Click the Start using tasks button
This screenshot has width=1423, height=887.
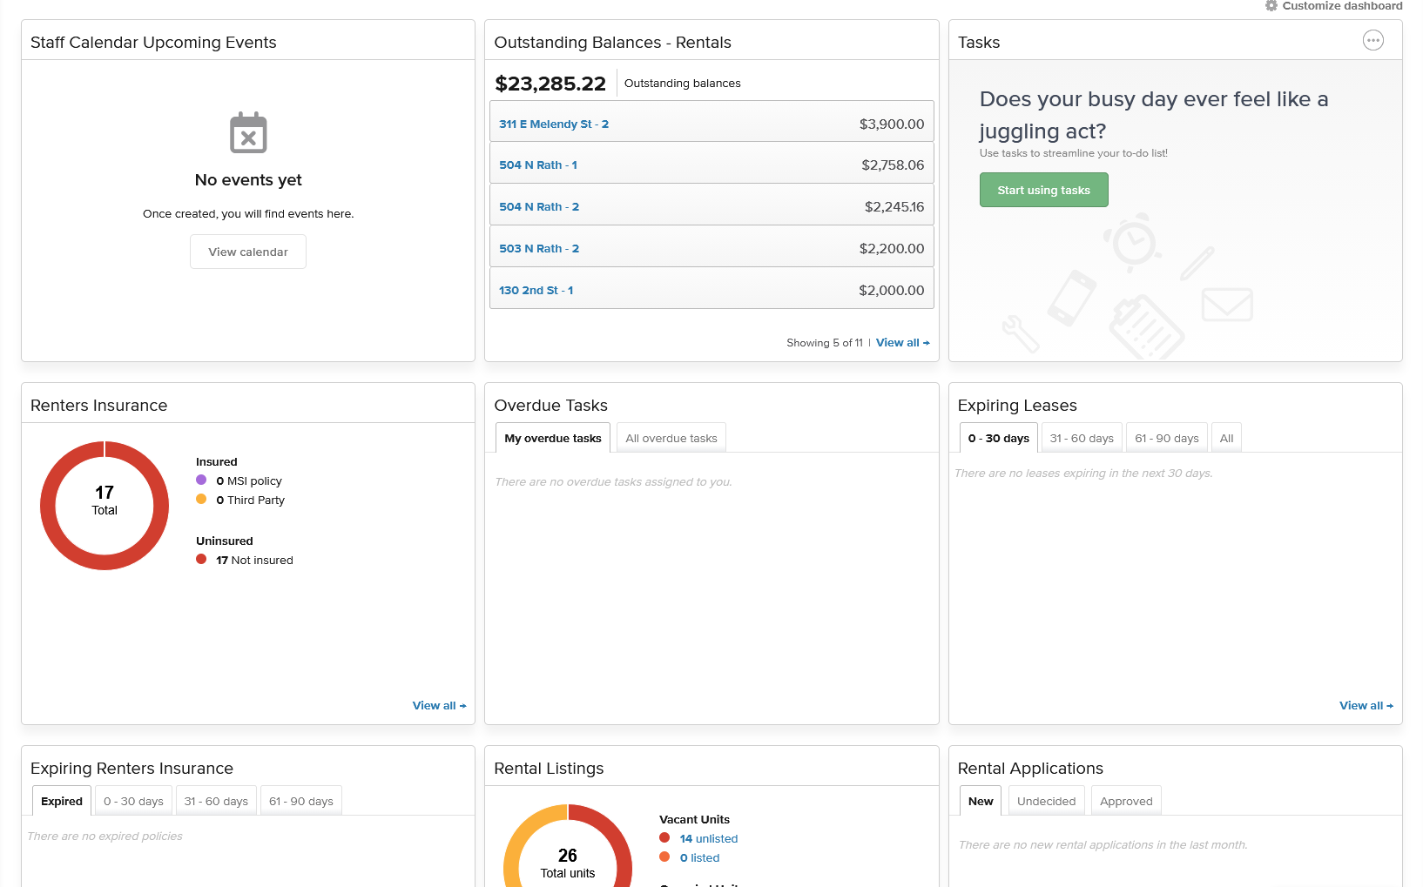click(1043, 190)
